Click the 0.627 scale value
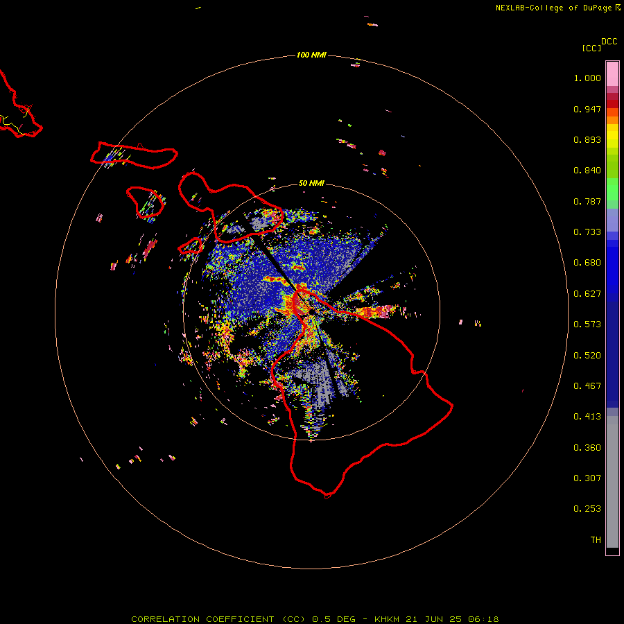Image resolution: width=624 pixels, height=624 pixels. click(587, 294)
